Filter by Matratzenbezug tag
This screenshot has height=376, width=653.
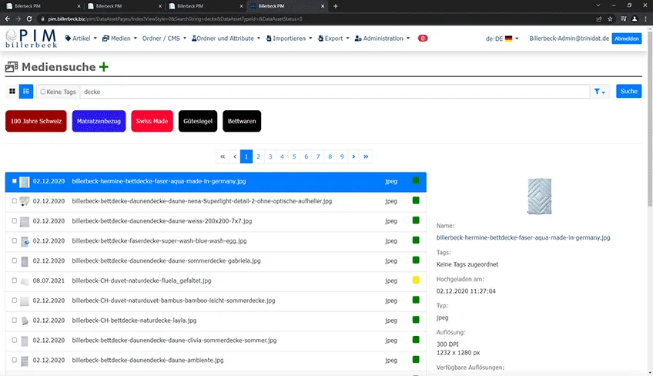pos(99,121)
